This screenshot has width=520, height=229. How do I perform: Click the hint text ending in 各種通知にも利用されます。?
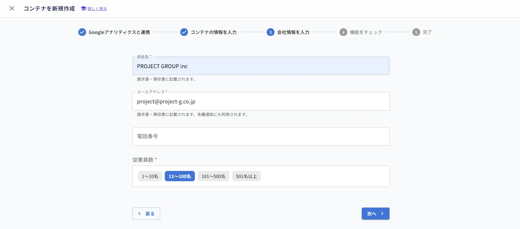(192, 114)
